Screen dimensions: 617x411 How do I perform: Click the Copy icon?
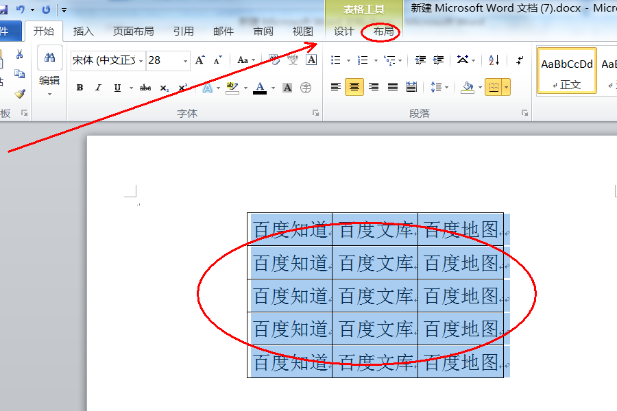tap(19, 73)
